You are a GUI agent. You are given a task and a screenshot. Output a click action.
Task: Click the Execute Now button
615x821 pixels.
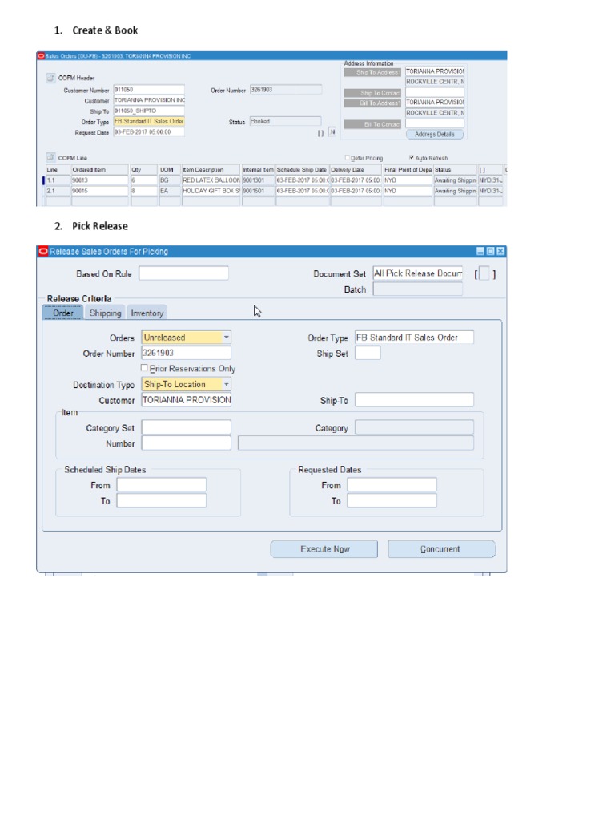(324, 548)
